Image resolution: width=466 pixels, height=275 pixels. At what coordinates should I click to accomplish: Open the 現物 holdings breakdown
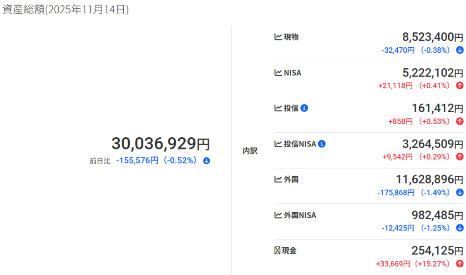click(291, 37)
